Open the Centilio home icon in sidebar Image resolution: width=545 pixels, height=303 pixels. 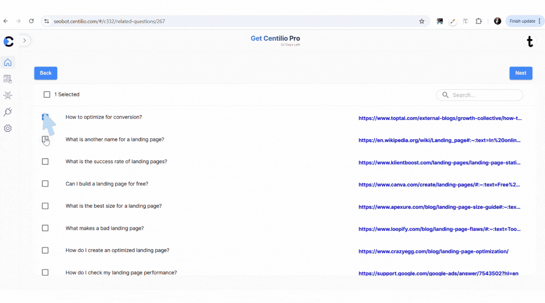(8, 62)
